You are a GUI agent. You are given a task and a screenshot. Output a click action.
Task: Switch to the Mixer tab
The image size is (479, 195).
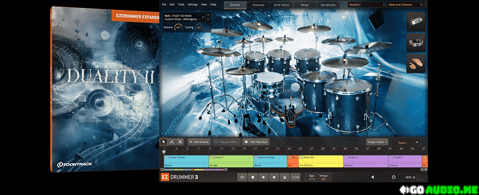305,5
